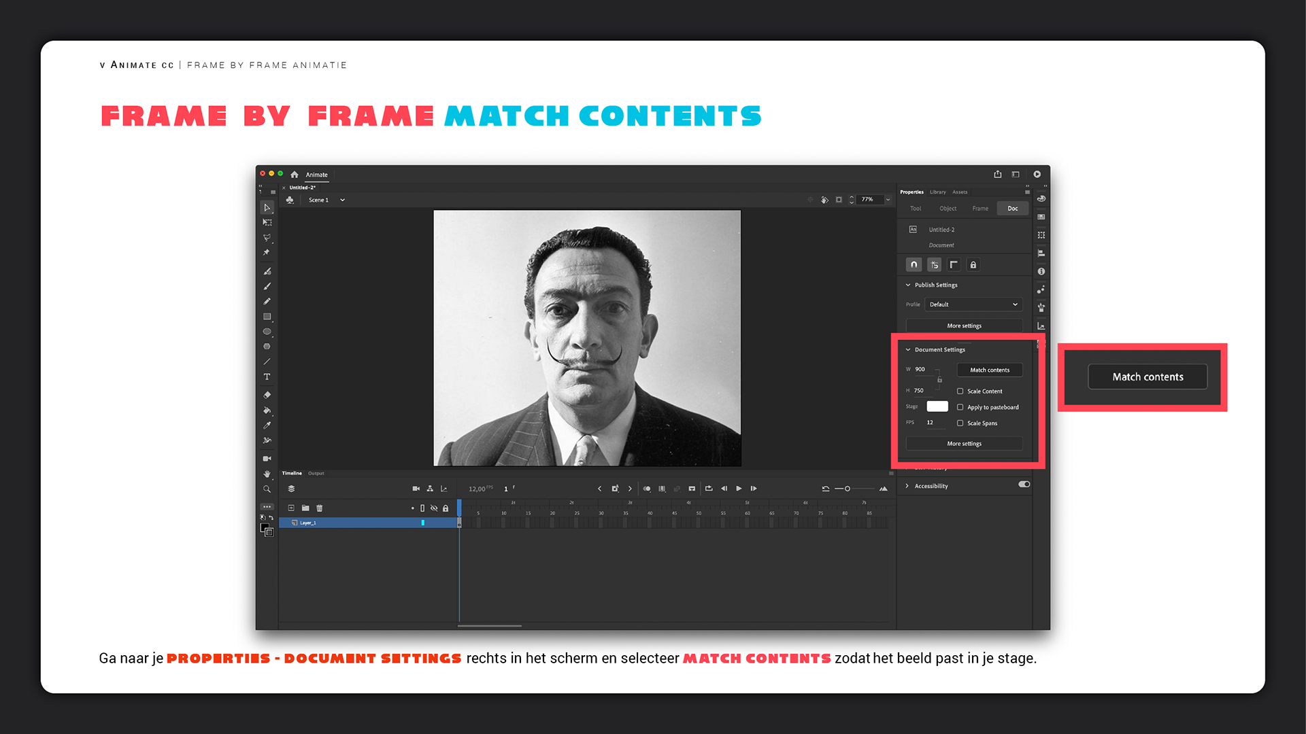Open the Profile Default dropdown
This screenshot has height=734, width=1306.
coord(973,304)
